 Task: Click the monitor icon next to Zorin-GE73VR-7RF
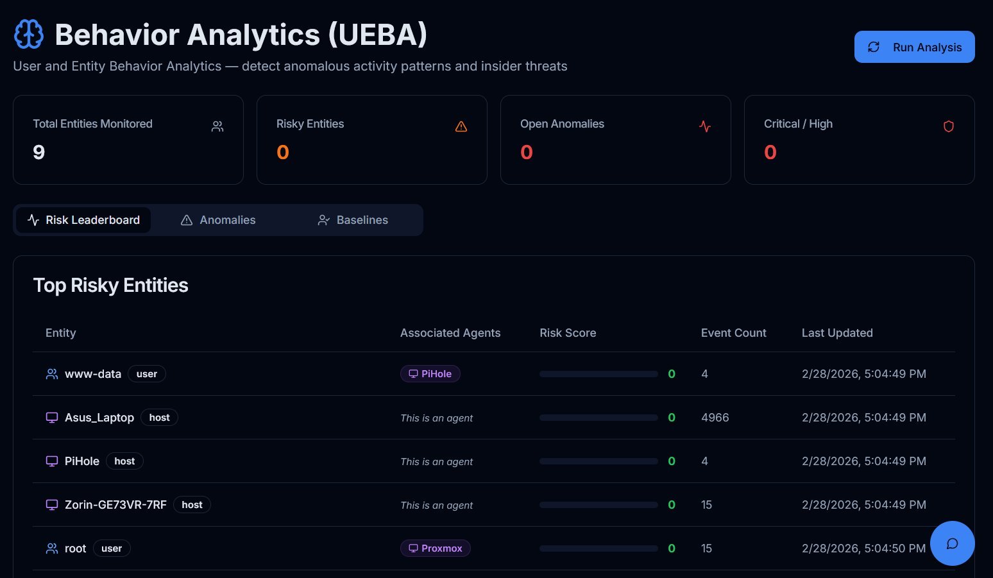(x=51, y=505)
